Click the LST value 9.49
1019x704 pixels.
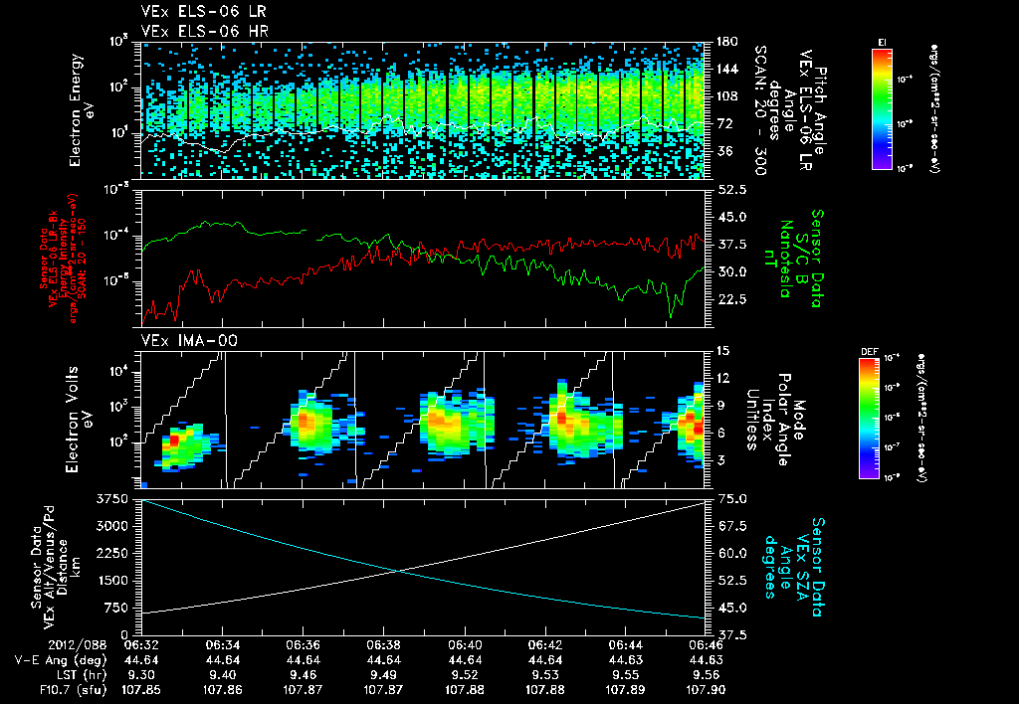pyautogui.click(x=383, y=675)
